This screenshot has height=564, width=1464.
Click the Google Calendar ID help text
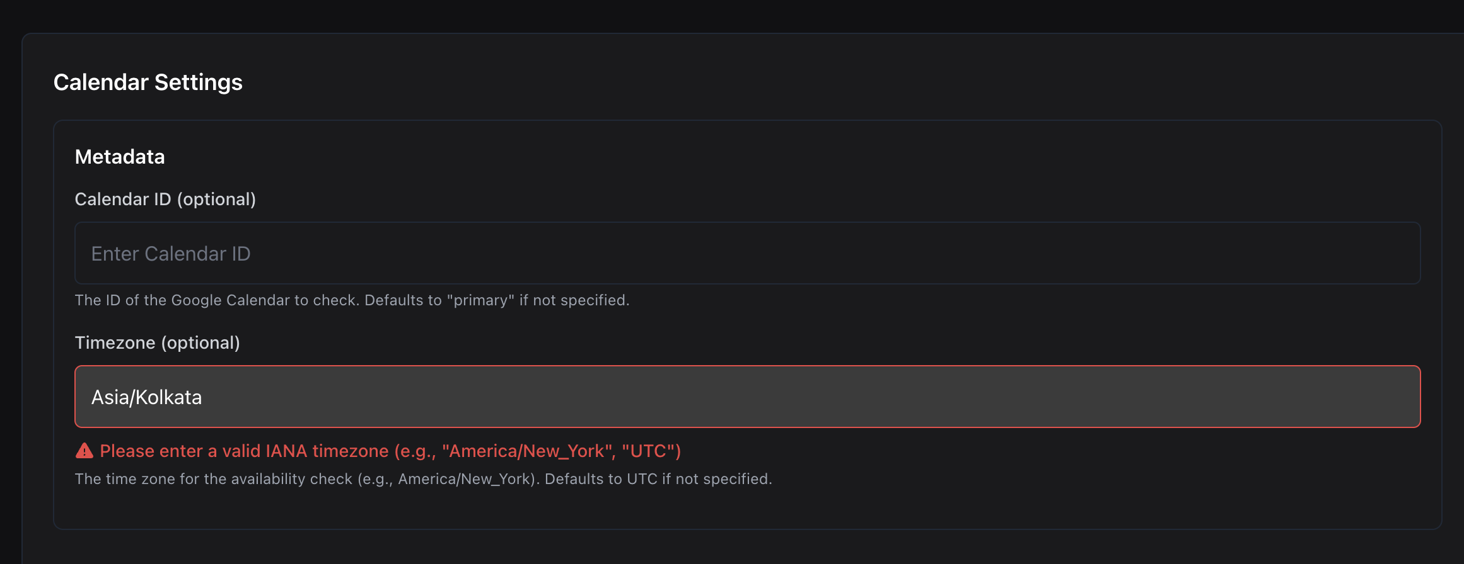352,300
